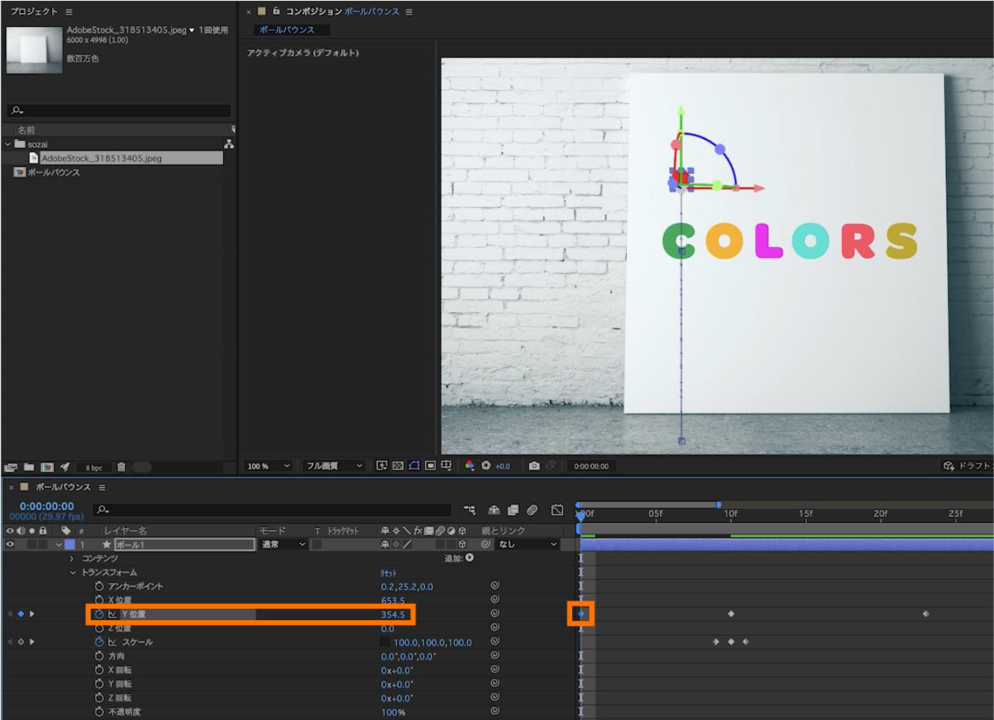This screenshot has height=720, width=994.
Task: Toggle the mask and shape path visibility icon
Action: pyautogui.click(x=414, y=466)
